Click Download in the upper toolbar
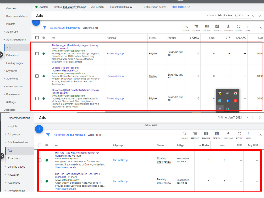 tap(228, 28)
